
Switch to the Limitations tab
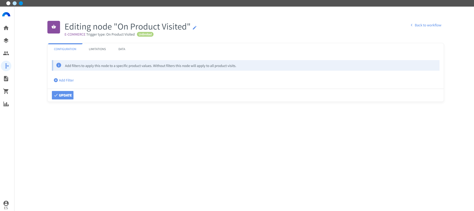click(97, 49)
